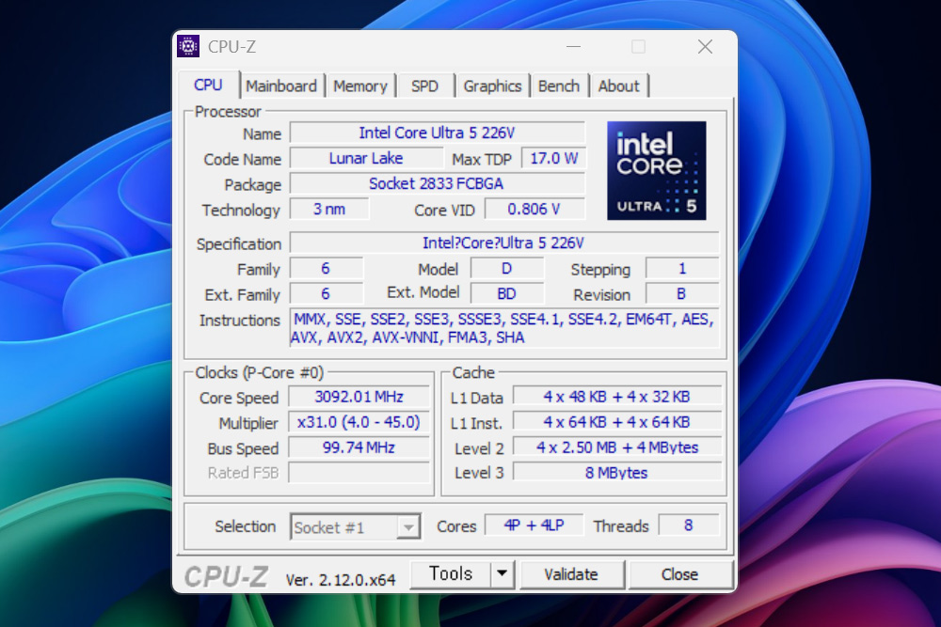This screenshot has height=627, width=941.
Task: Click the Close button at bottom
Action: 680,575
